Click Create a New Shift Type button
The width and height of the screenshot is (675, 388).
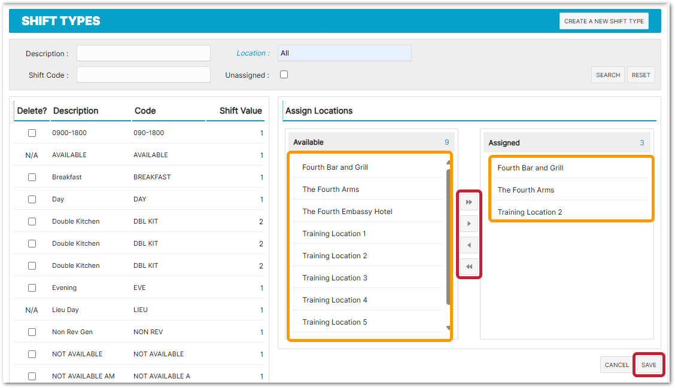pos(604,21)
